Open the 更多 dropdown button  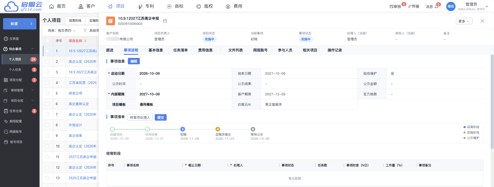(x=464, y=21)
